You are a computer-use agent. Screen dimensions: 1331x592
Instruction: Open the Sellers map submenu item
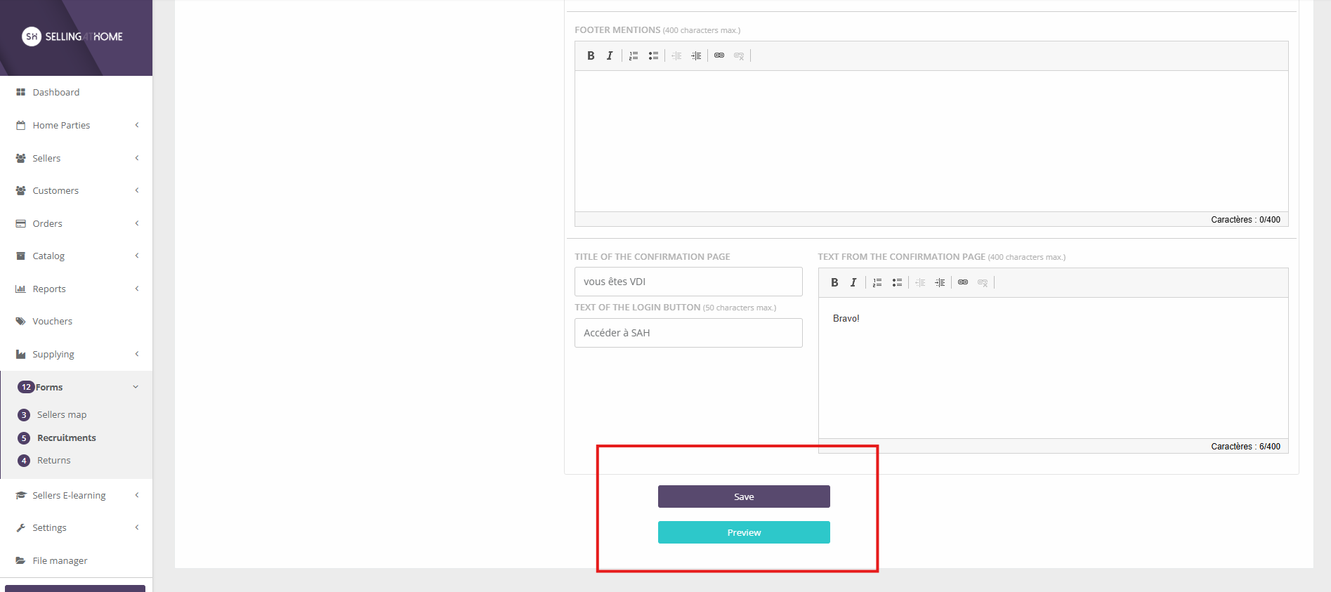[62, 414]
